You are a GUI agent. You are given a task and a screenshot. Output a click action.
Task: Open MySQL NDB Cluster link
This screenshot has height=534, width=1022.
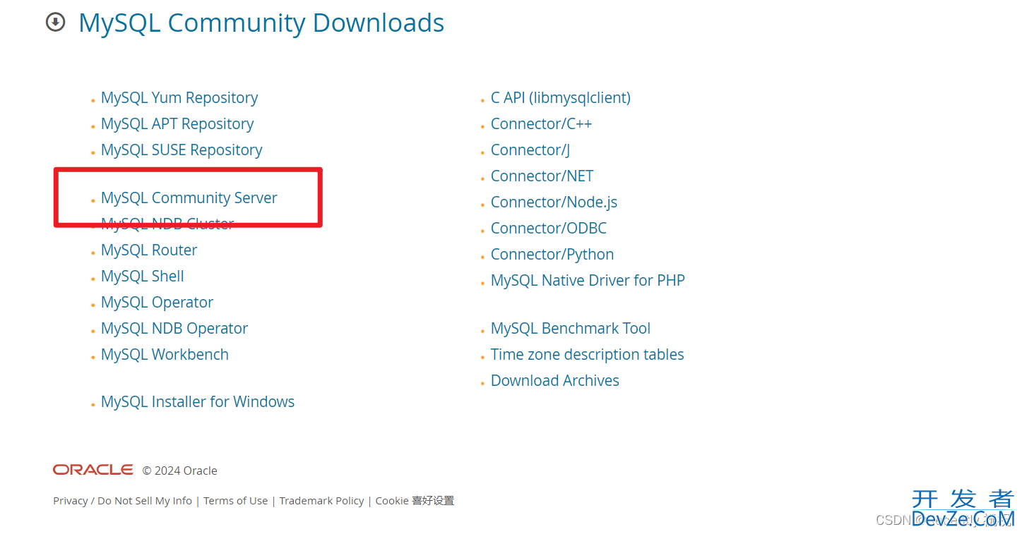[167, 224]
